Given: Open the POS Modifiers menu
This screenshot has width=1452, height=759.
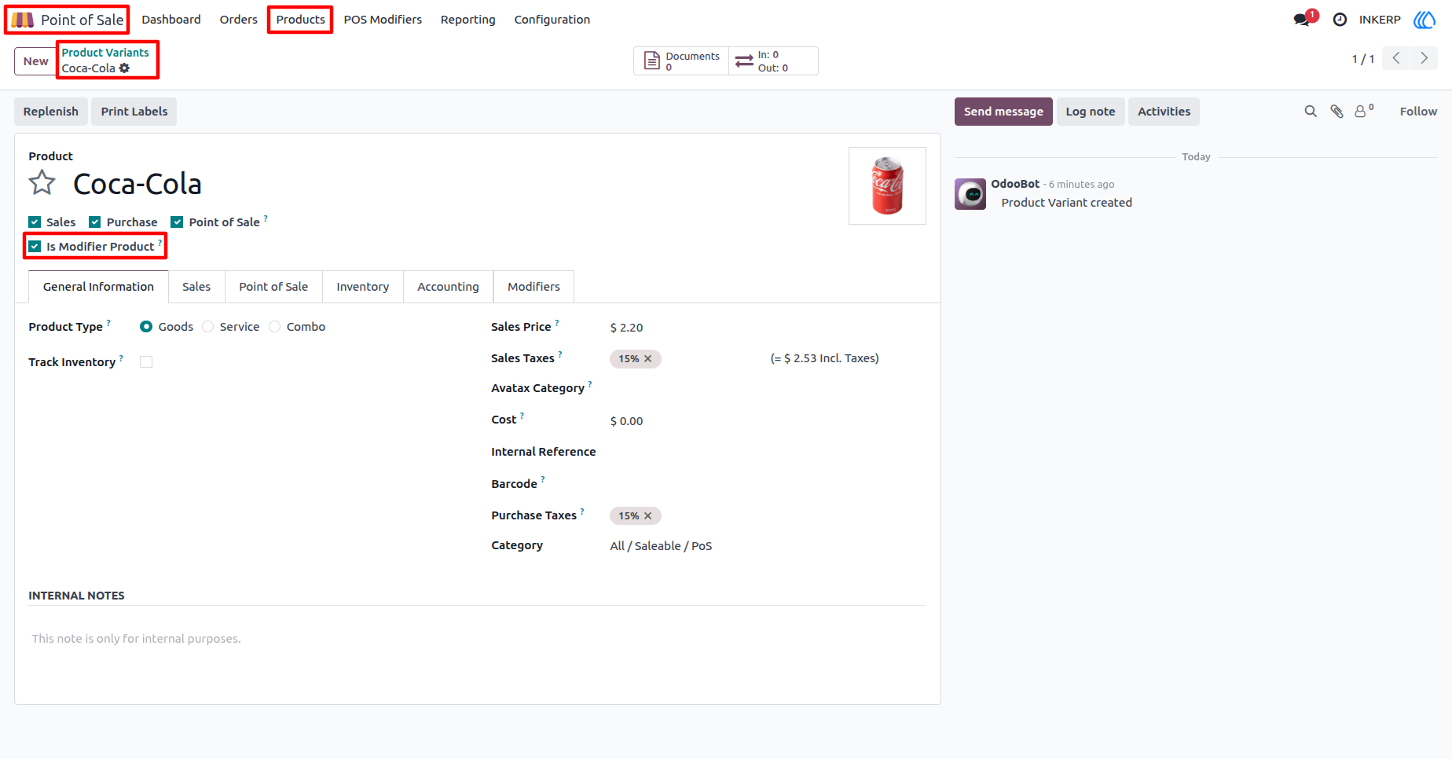Looking at the screenshot, I should [383, 20].
